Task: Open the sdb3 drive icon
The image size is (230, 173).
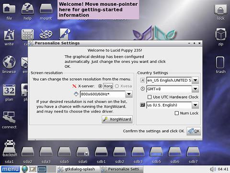Action: click(138, 152)
